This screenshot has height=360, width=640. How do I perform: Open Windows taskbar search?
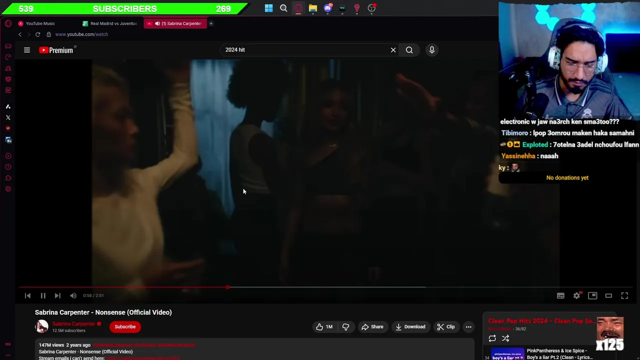click(x=283, y=8)
